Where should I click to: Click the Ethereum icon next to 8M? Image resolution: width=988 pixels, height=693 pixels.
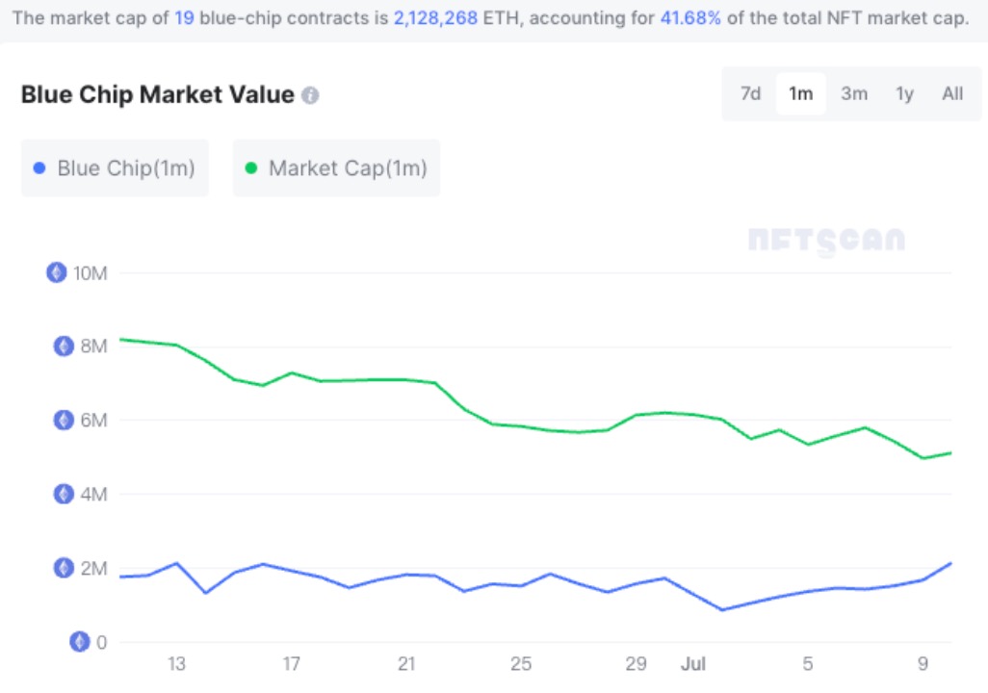pos(64,346)
